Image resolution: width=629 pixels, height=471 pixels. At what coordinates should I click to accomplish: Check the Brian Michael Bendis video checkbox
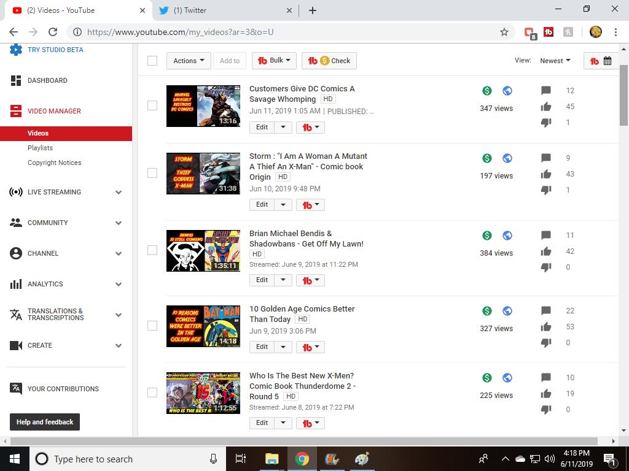(152, 250)
